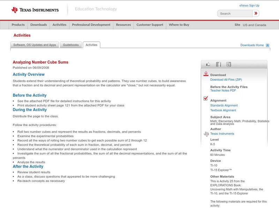Click the red Activities page heading

[22, 35]
